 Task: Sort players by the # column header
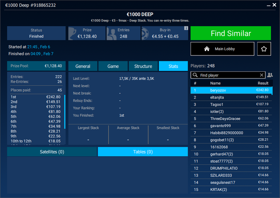pyautogui.click(x=195, y=83)
